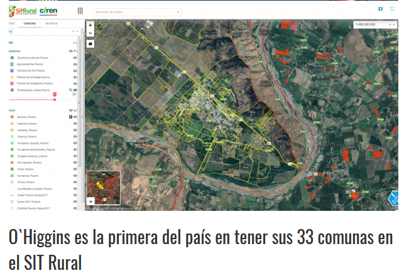Click the Cereales_Peumo layer grid icon
Image resolution: width=404 pixels, height=278 pixels.
pos(12,130)
